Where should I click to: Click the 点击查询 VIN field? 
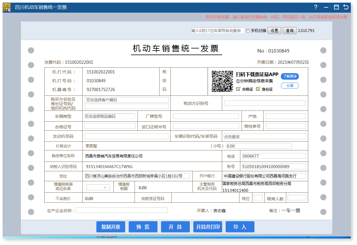tap(265, 136)
